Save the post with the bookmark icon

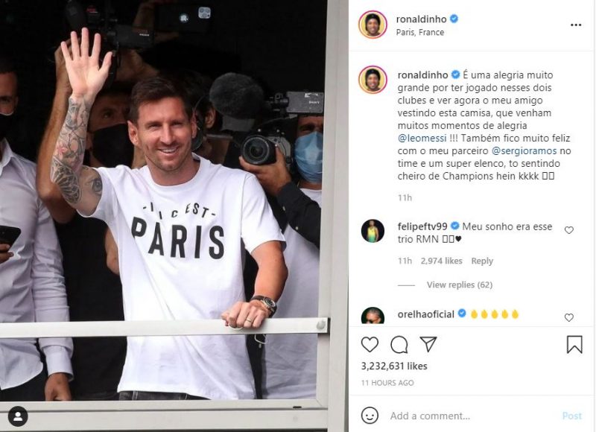click(574, 344)
